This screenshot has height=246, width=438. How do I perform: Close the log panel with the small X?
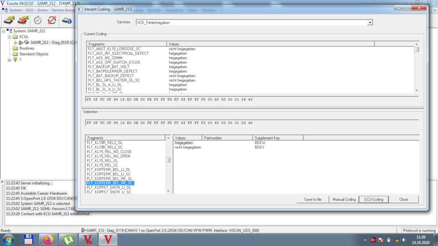click(2, 182)
